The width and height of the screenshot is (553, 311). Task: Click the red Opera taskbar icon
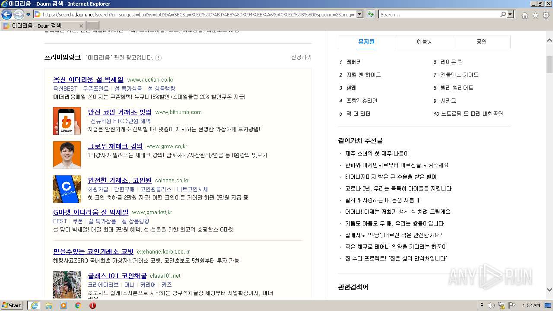tap(92, 305)
